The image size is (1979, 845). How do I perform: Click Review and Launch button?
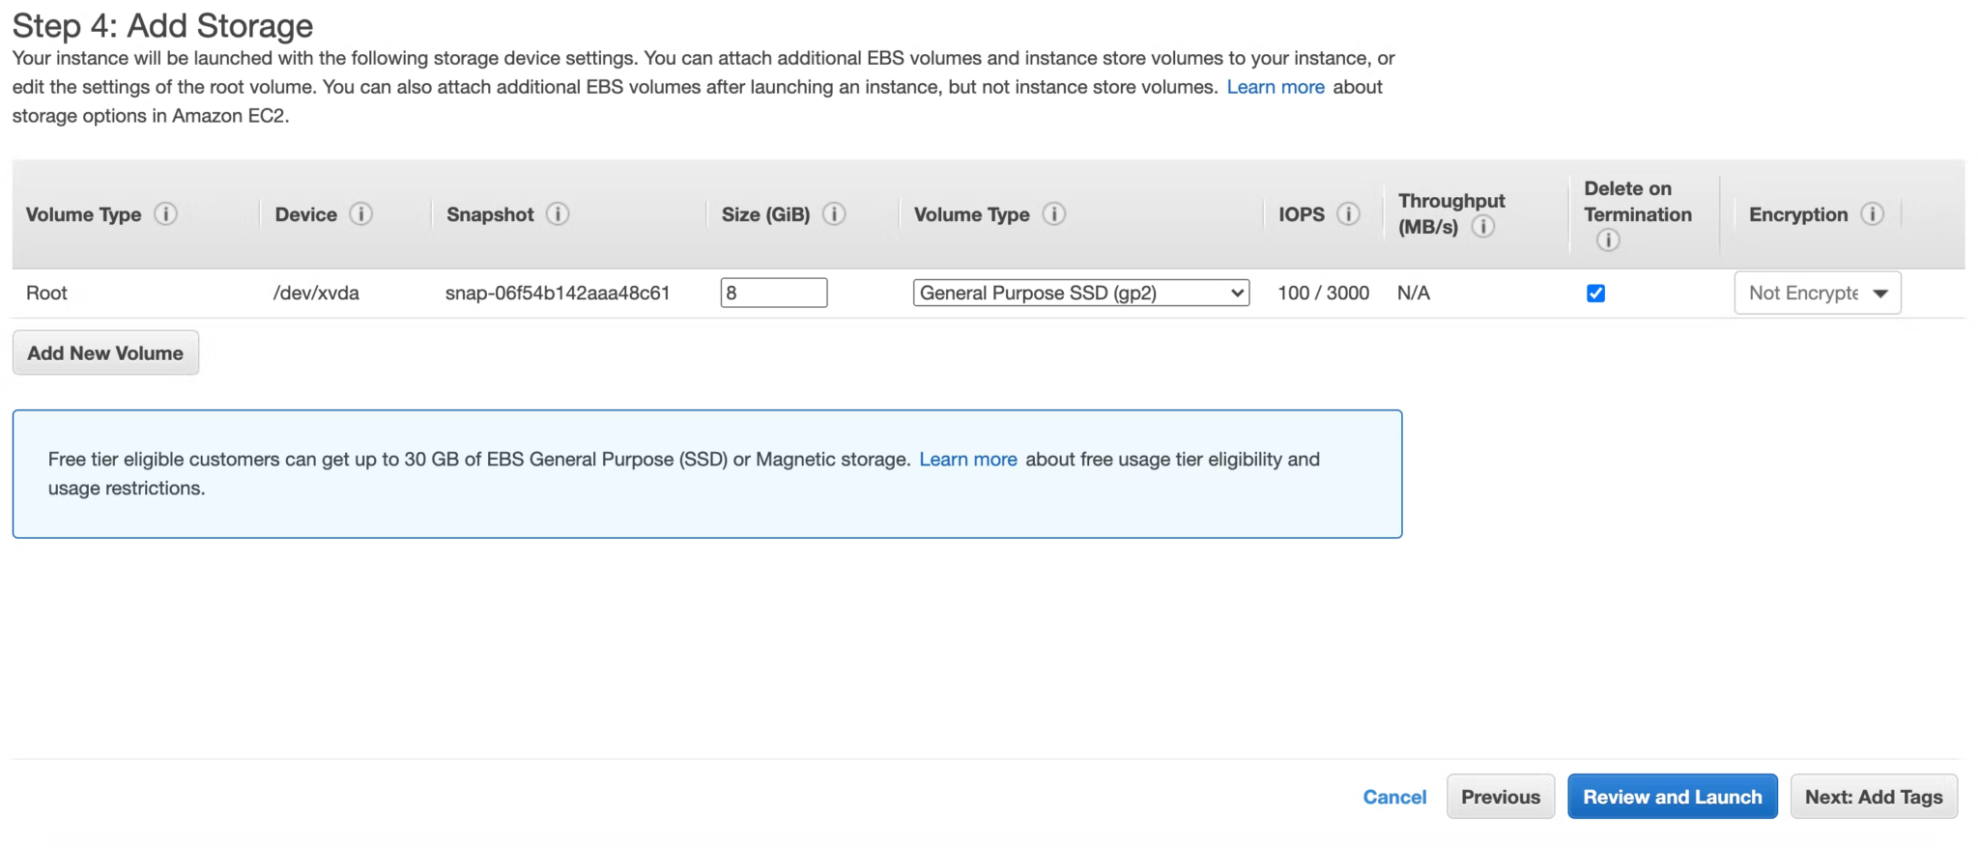click(x=1672, y=797)
